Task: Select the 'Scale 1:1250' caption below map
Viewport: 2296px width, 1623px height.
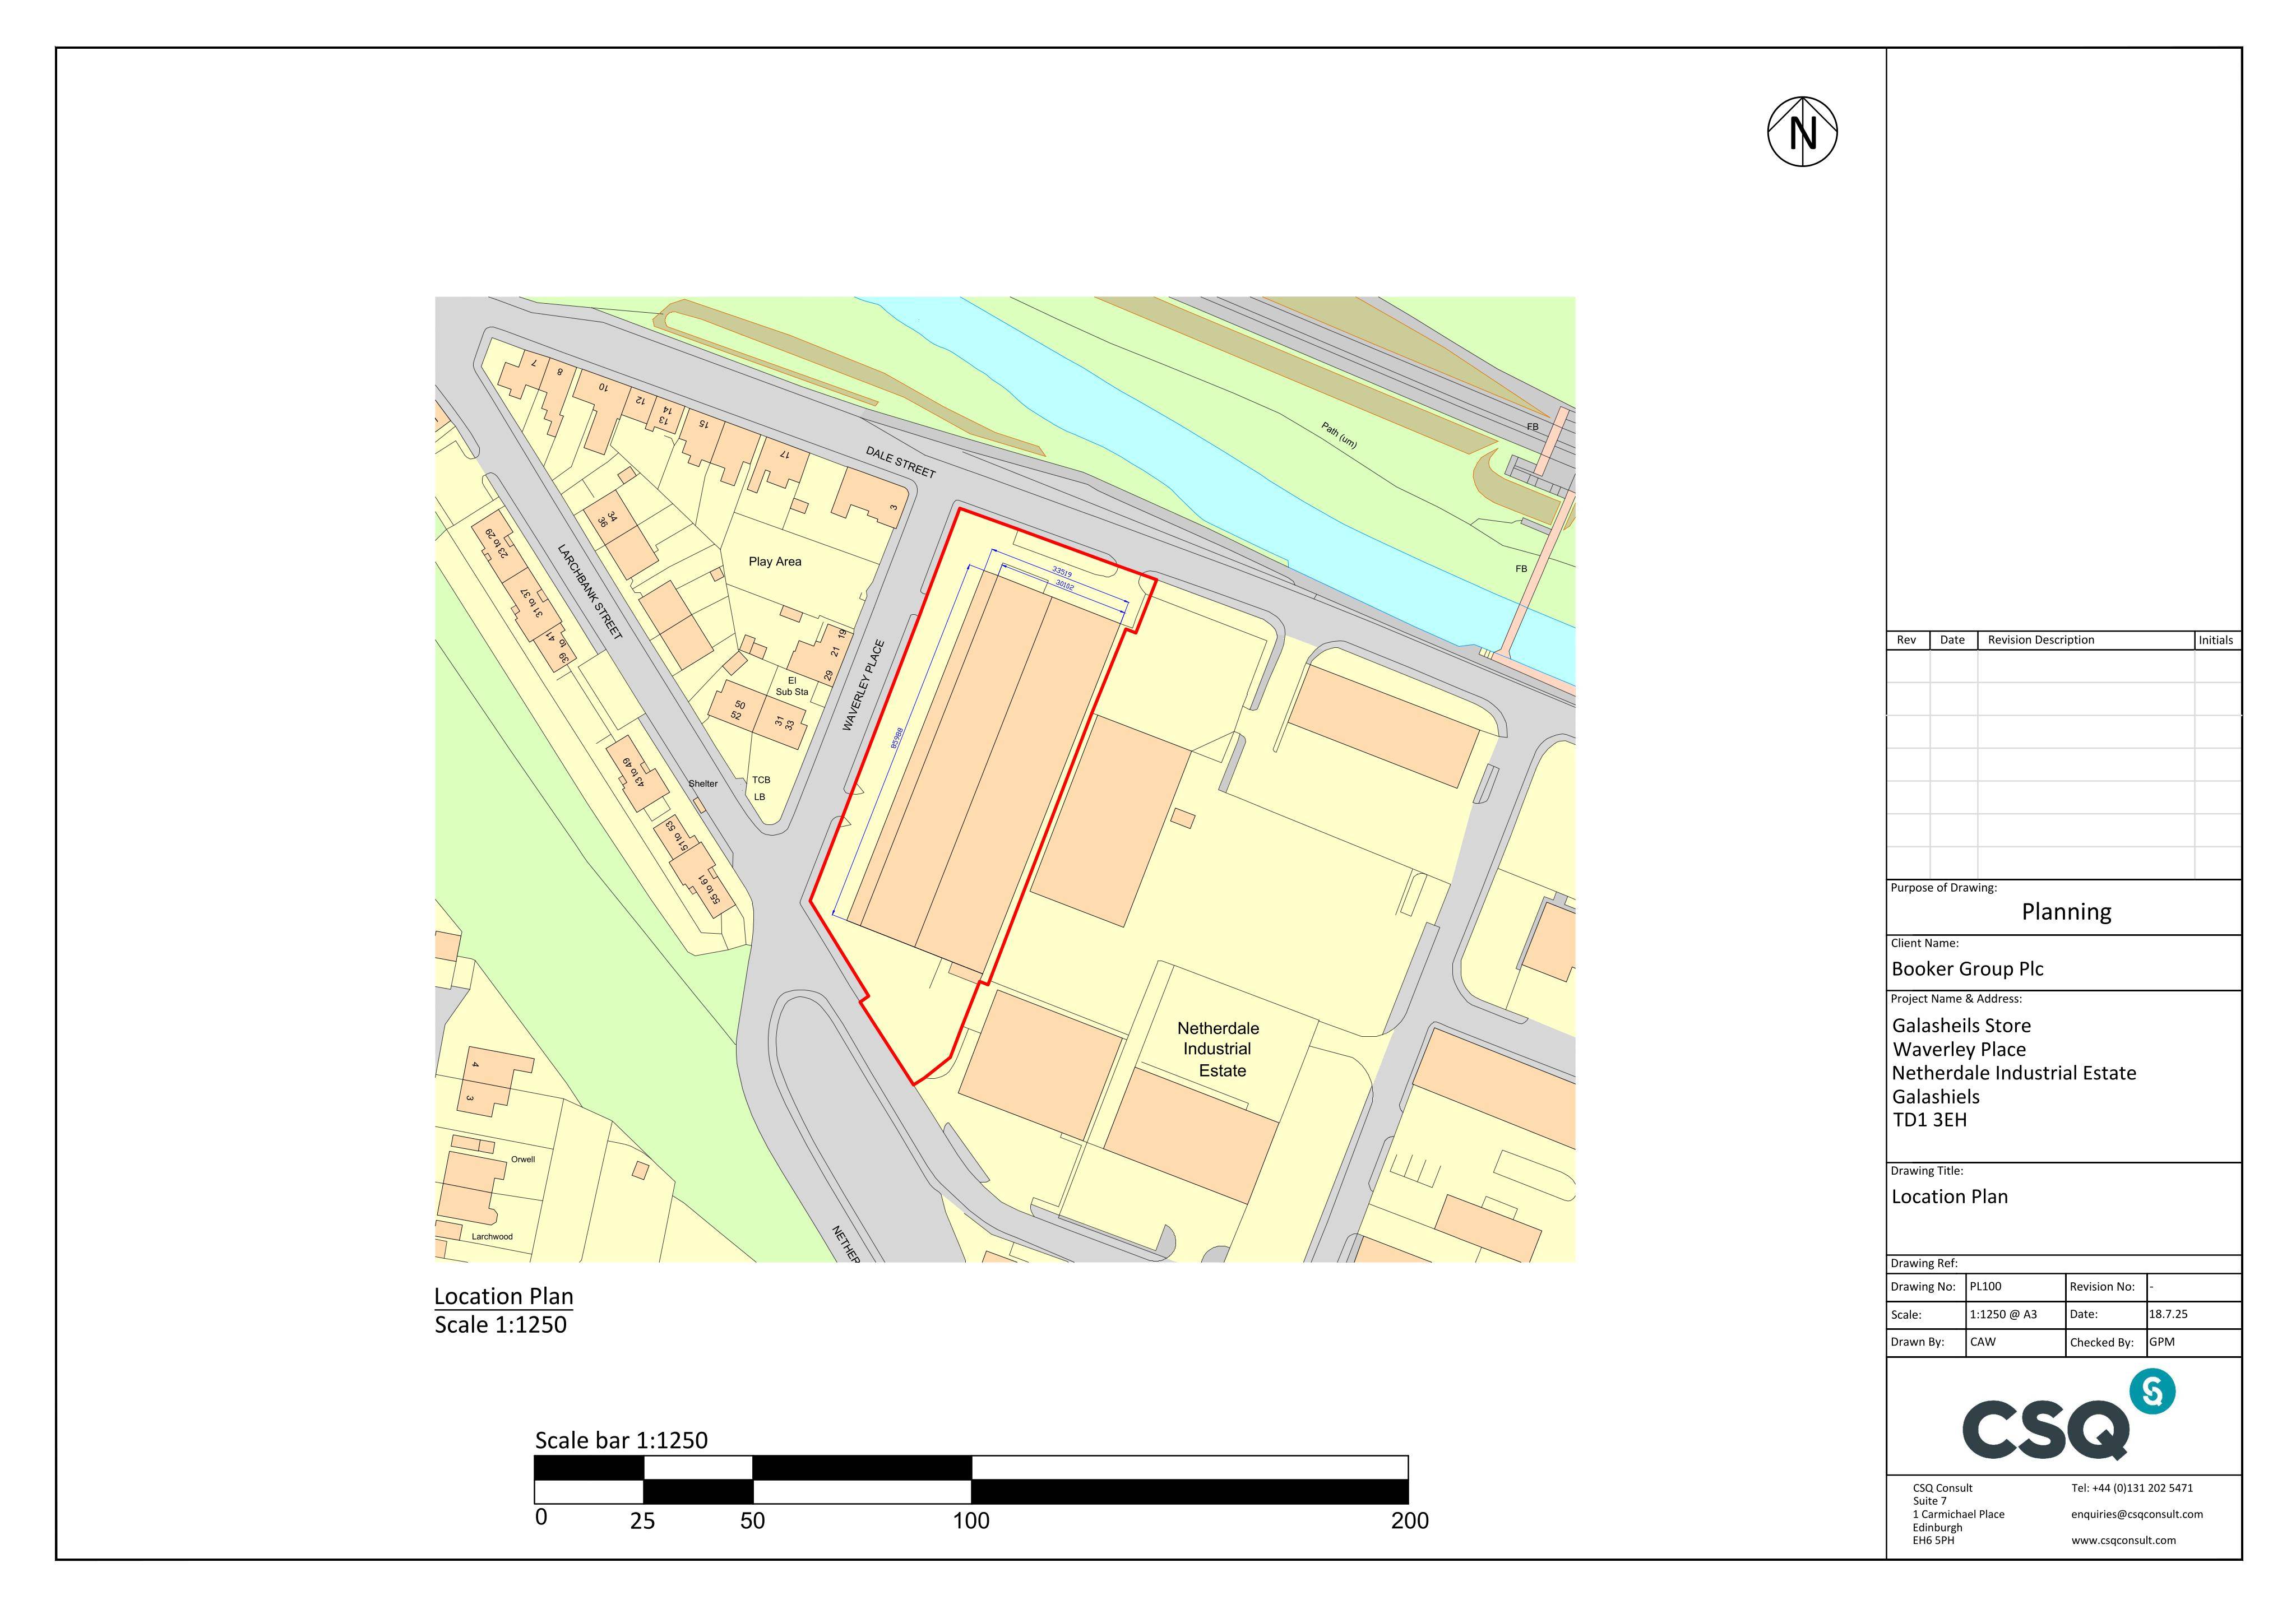Action: pyautogui.click(x=501, y=1325)
